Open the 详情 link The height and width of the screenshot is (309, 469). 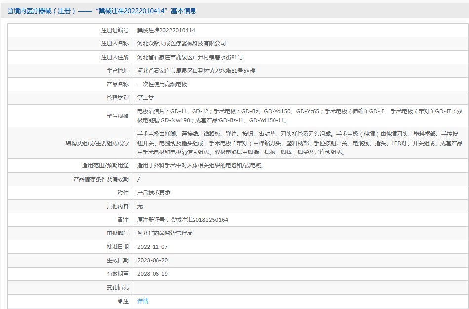click(143, 301)
